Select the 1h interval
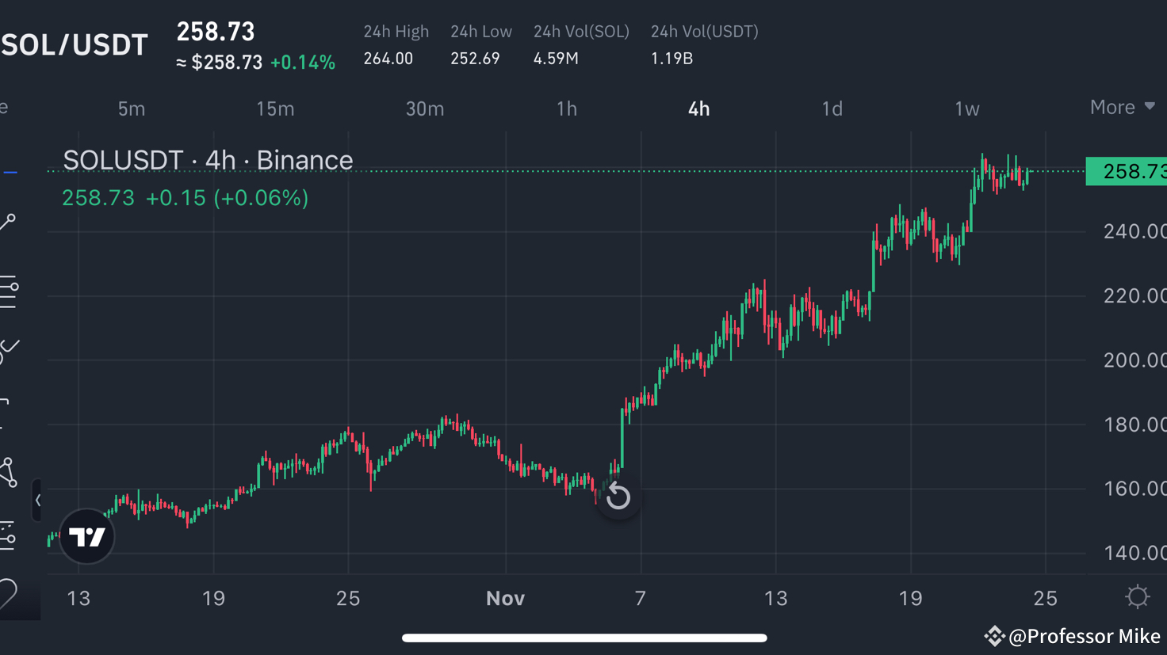The image size is (1167, 655). 566,109
